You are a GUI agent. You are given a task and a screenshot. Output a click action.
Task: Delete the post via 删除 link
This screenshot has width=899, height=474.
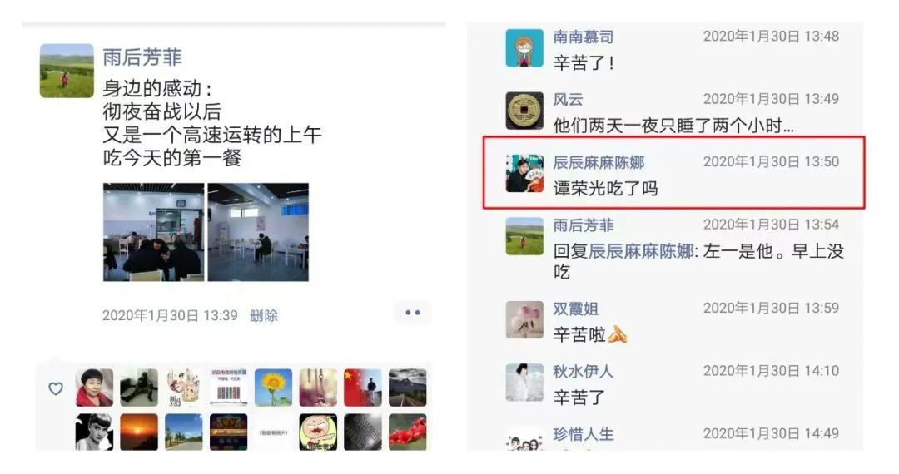(x=264, y=315)
